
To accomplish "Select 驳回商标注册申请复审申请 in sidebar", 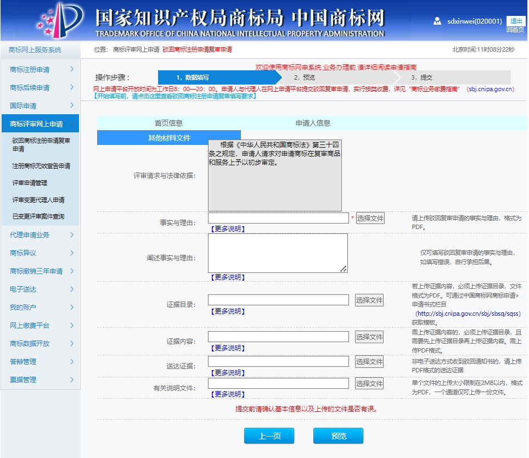I will coord(41,144).
